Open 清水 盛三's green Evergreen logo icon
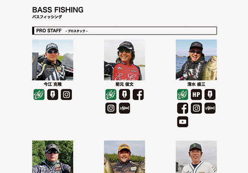The width and height of the screenshot is (248, 173). [183, 94]
